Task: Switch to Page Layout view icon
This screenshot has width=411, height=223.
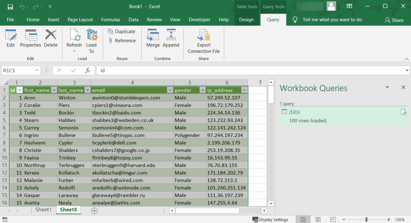Action: pyautogui.click(x=318, y=220)
